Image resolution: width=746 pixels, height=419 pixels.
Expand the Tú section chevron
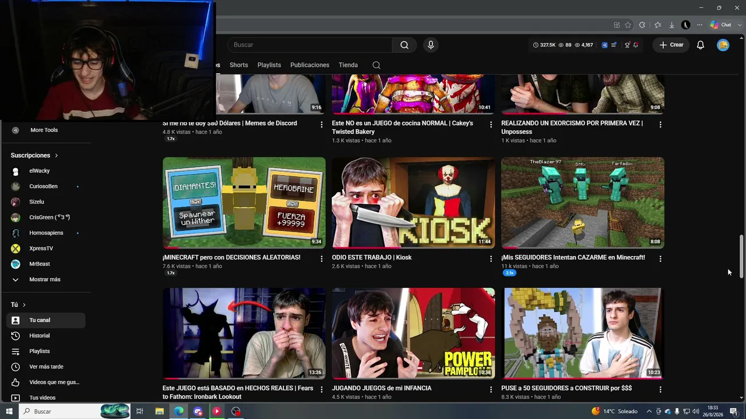pos(24,305)
